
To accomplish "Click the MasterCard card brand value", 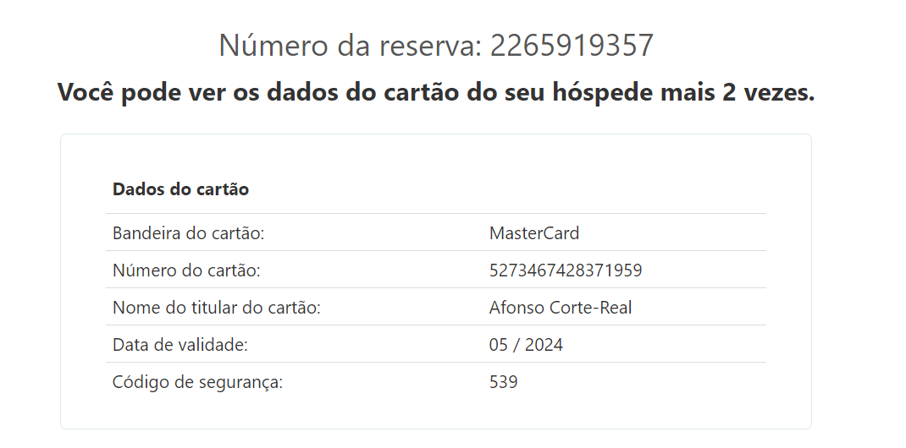I will 534,233.
